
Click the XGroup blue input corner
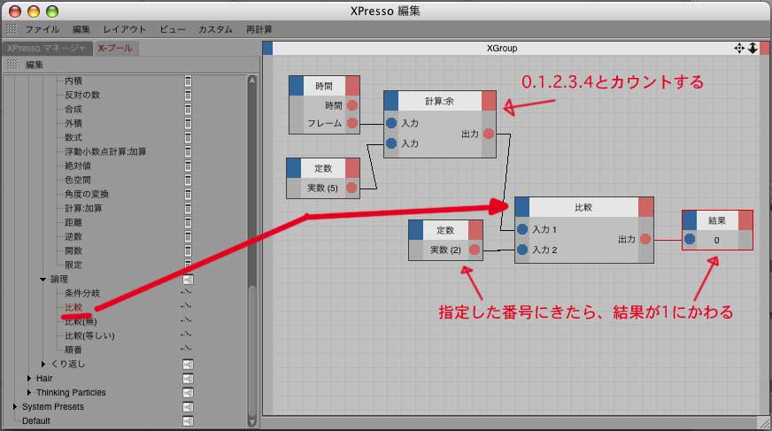267,48
